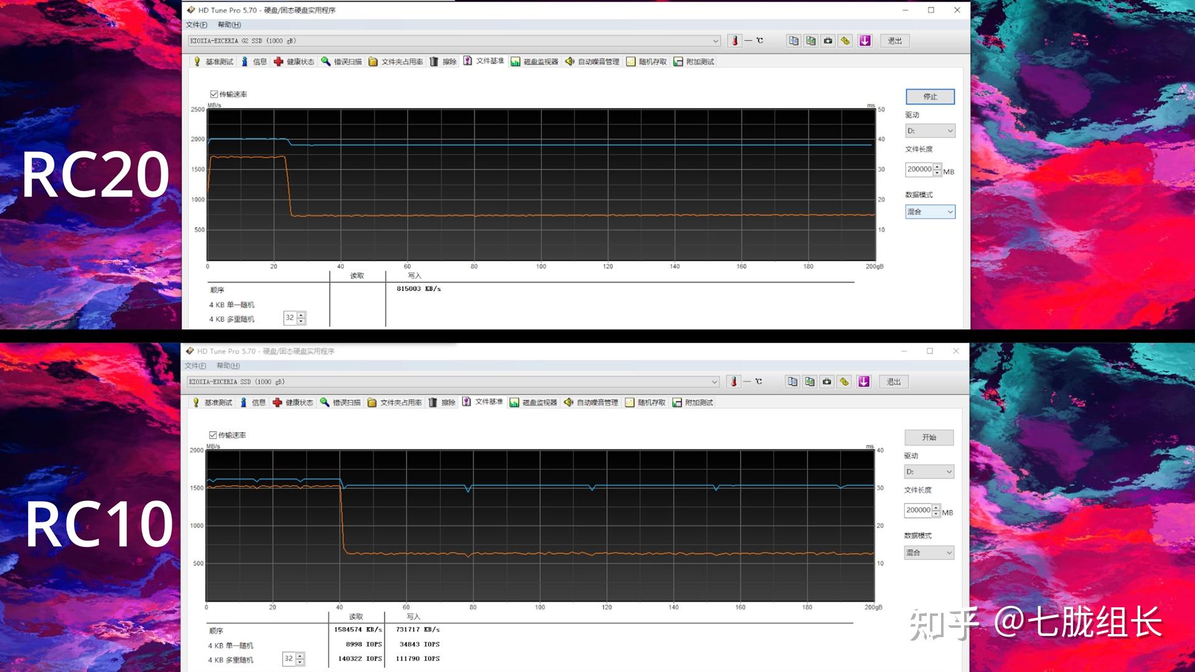
Task: Click thermometer icon in bottom KIOXIA-EXCERIA SSD window
Action: point(734,382)
